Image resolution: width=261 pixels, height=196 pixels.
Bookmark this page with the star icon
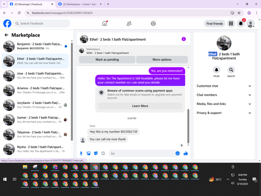coord(239,13)
